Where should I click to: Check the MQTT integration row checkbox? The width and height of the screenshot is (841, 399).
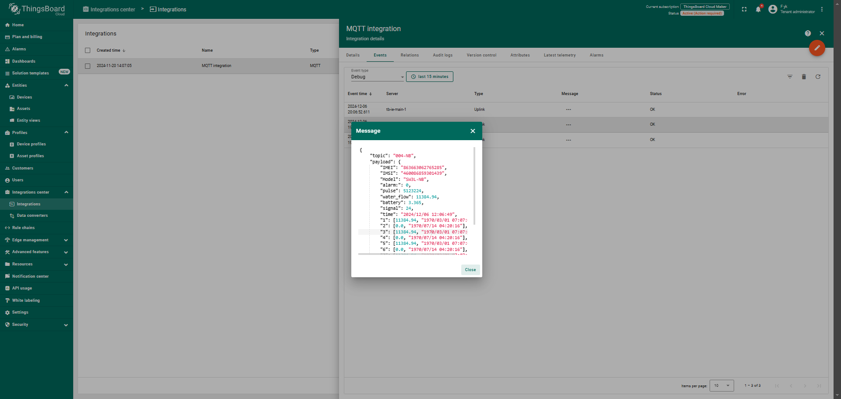(x=88, y=66)
